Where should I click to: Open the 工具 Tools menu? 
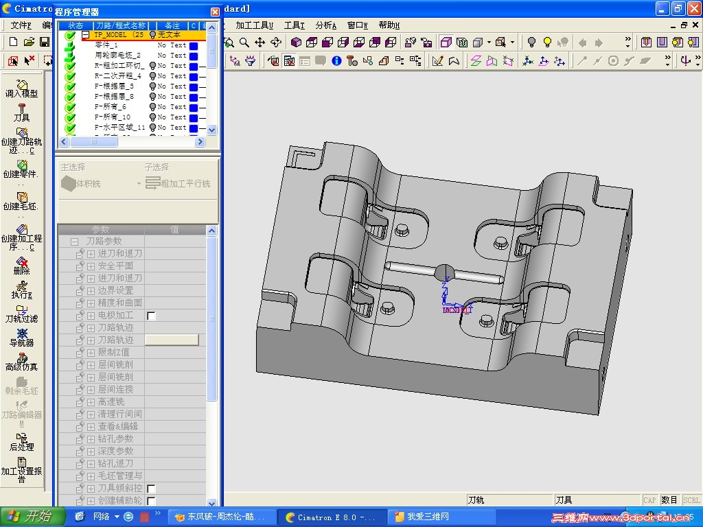tap(294, 25)
